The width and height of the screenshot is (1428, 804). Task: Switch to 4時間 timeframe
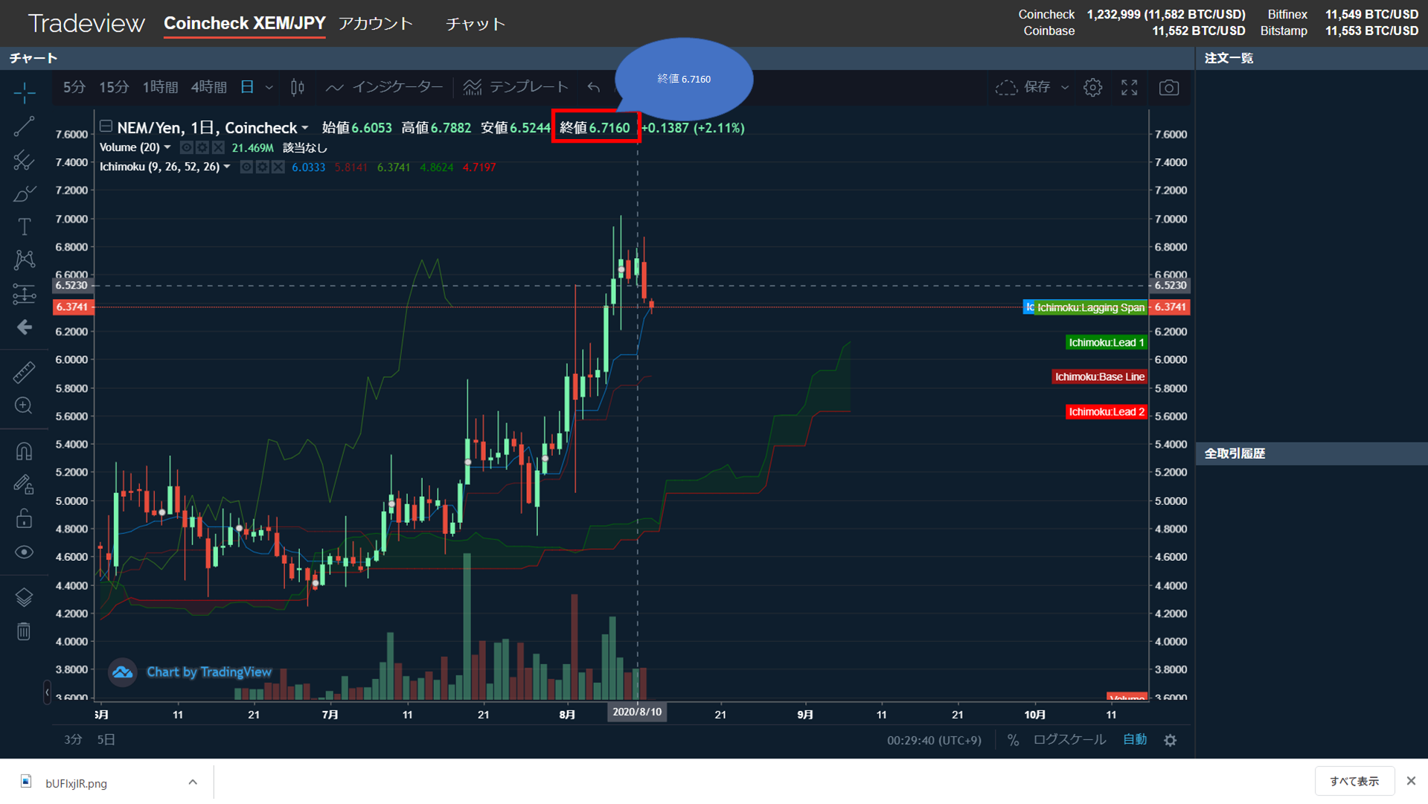click(209, 88)
